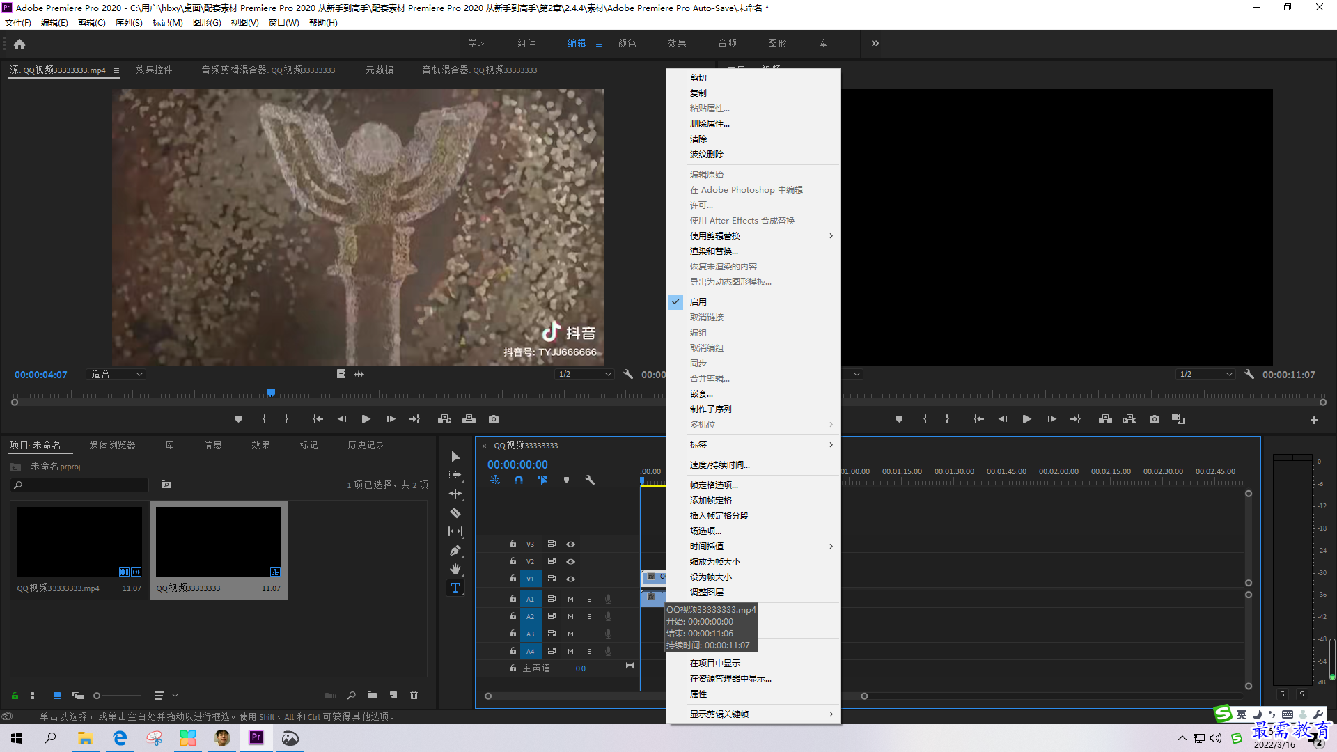Open 适合 zoom level dropdown in Source monitor

point(115,374)
